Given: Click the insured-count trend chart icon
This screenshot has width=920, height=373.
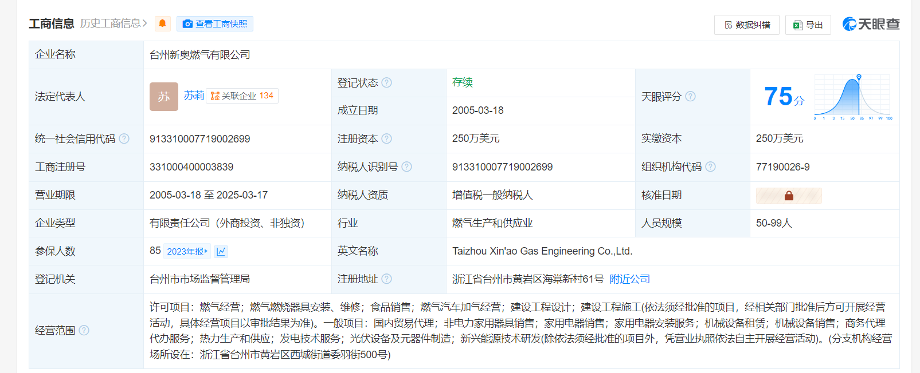Looking at the screenshot, I should (x=221, y=251).
